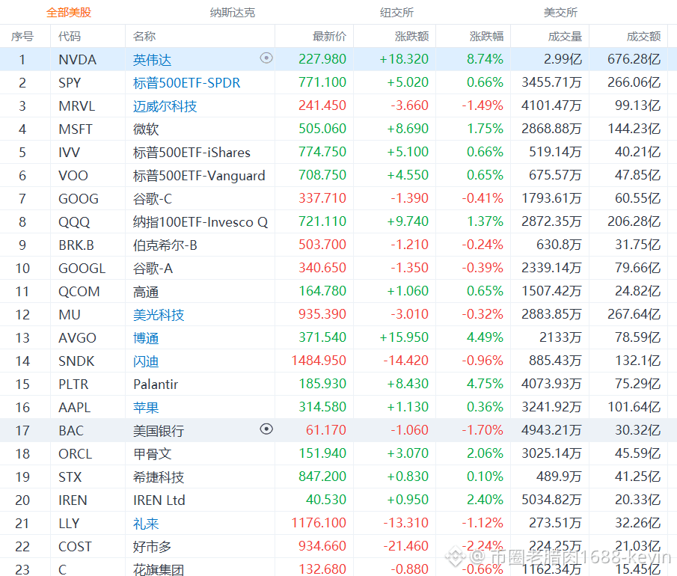Open 苹果 stock link

point(146,407)
